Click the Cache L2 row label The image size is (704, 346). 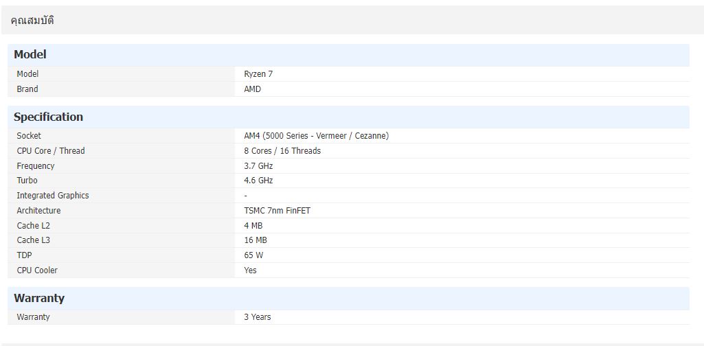(x=34, y=226)
